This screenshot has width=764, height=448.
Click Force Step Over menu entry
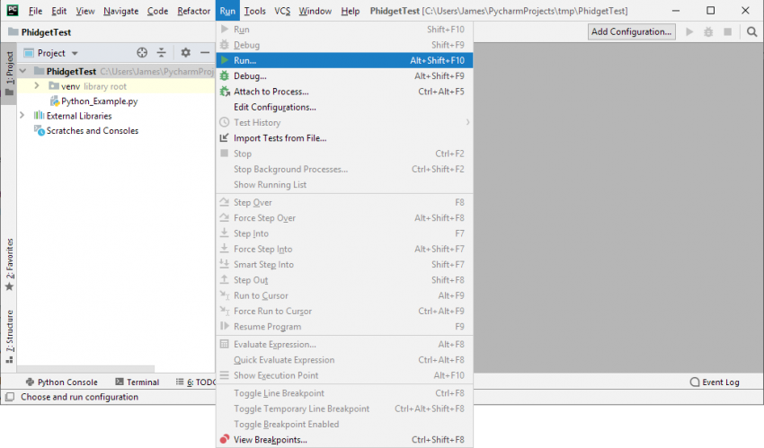click(x=344, y=218)
